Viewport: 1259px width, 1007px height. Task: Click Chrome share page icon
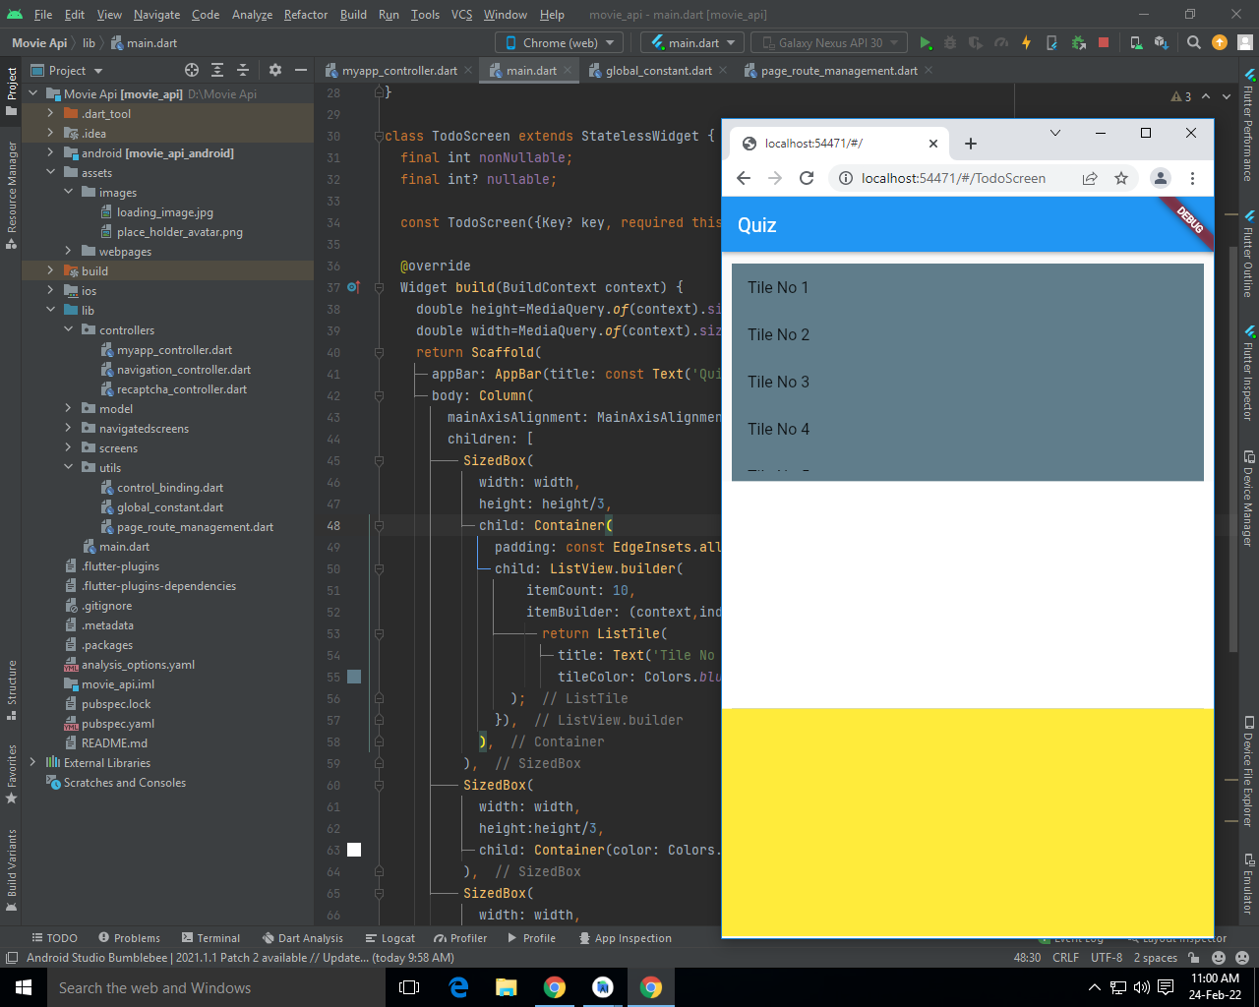click(x=1090, y=178)
